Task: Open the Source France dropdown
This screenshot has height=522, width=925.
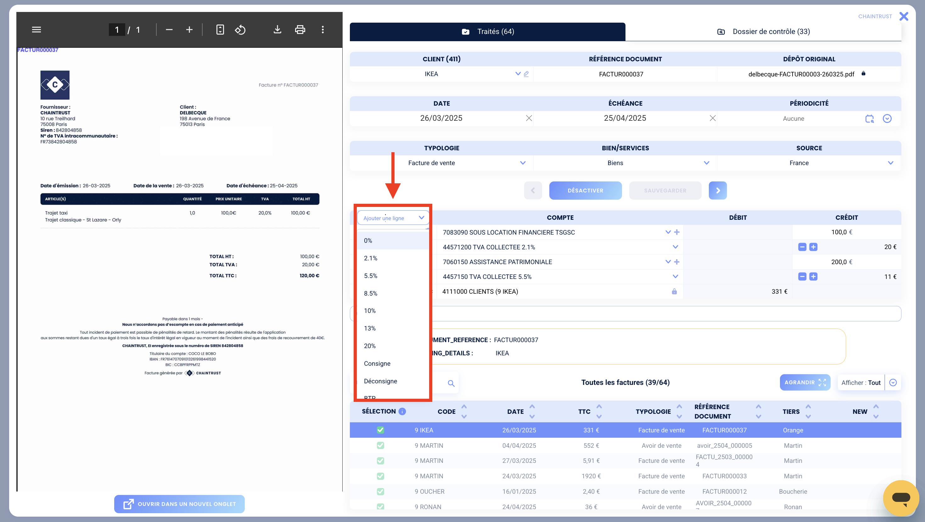Action: tap(890, 163)
